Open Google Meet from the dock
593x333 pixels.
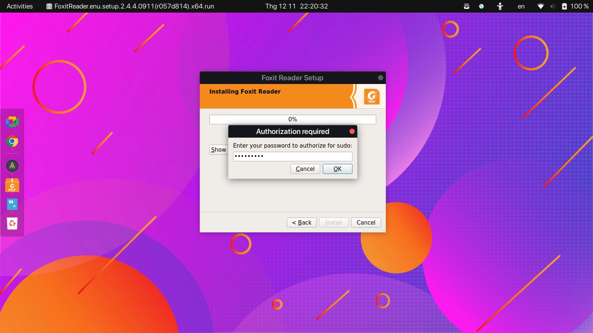tap(12, 122)
